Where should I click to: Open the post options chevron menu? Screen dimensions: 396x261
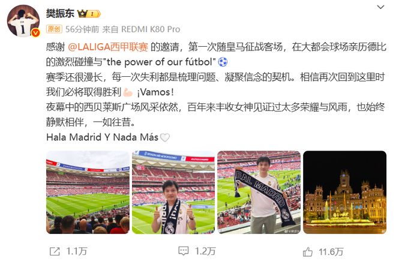380,7
